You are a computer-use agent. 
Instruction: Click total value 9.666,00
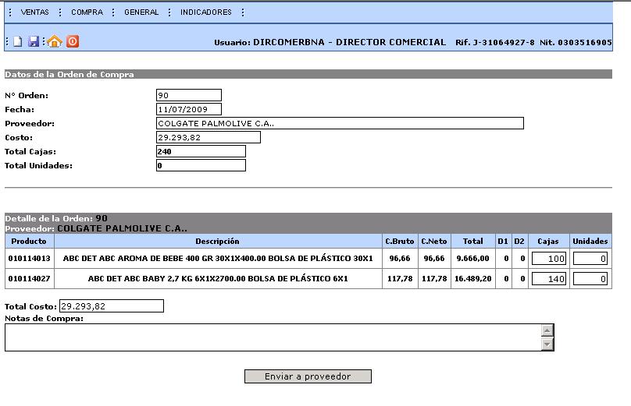click(x=472, y=258)
